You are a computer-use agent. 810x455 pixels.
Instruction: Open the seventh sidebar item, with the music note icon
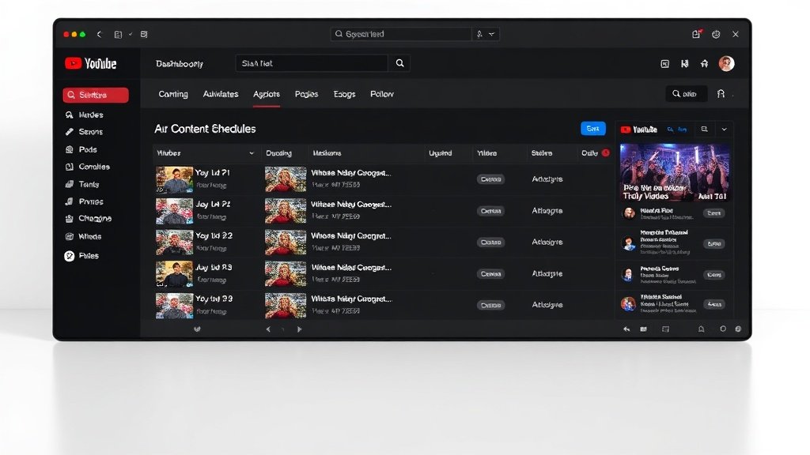point(85,201)
